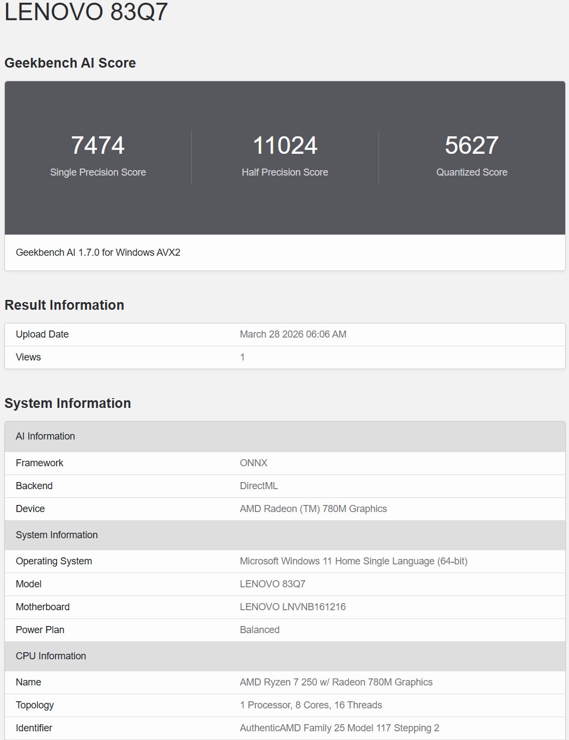Screen dimensions: 569x740
Task: Click the Balanced power plan value
Action: [x=260, y=629]
